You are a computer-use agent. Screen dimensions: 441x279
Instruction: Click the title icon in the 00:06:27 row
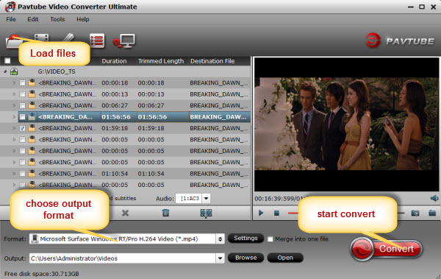[32, 105]
